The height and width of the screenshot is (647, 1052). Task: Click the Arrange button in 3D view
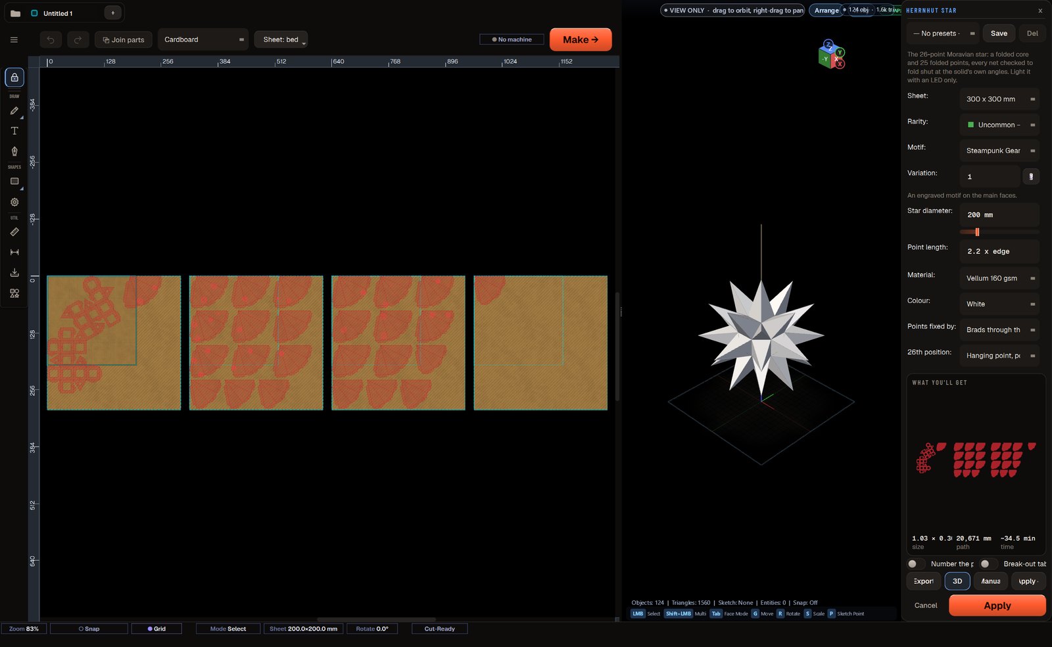tap(826, 11)
